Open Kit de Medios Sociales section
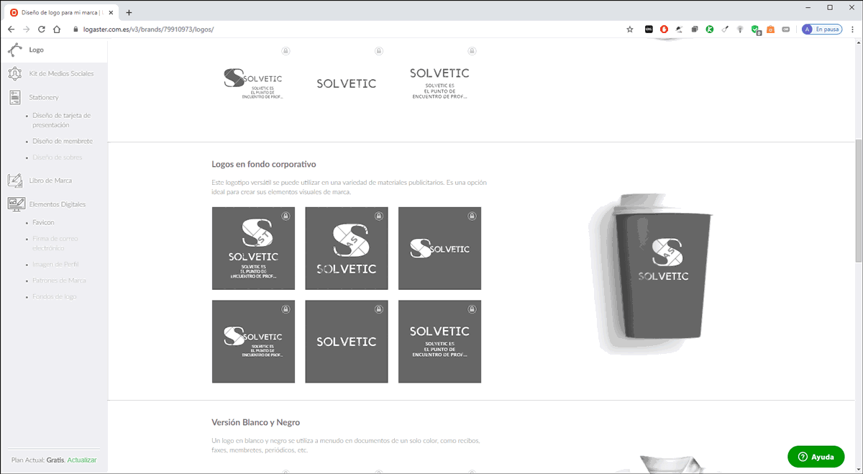Screen dimensions: 863x474 click(x=61, y=73)
